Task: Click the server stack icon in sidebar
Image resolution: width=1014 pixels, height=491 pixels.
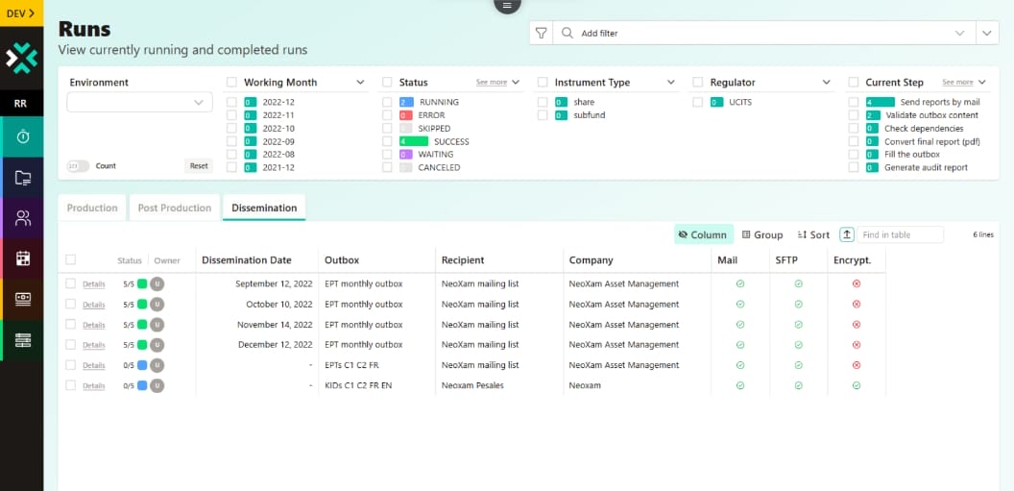Action: pos(22,340)
